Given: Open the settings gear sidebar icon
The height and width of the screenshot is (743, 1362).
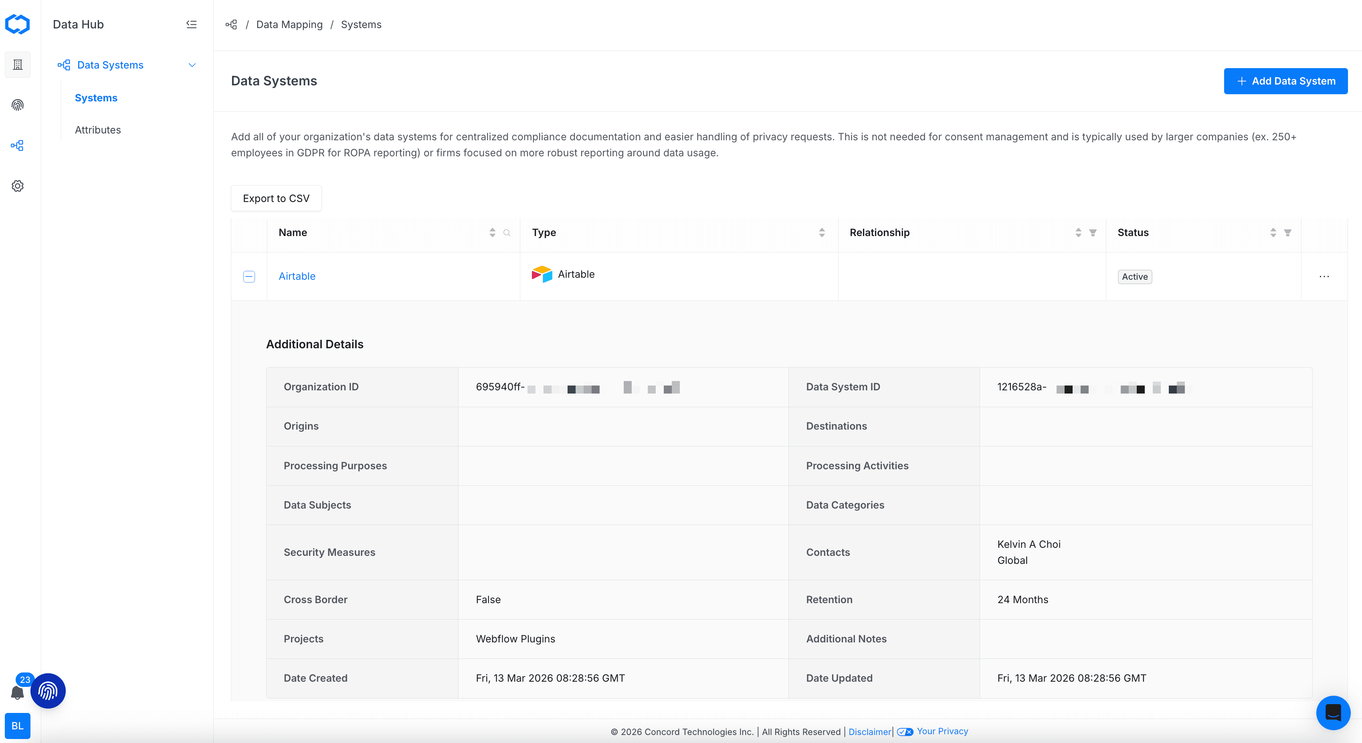Looking at the screenshot, I should tap(18, 186).
